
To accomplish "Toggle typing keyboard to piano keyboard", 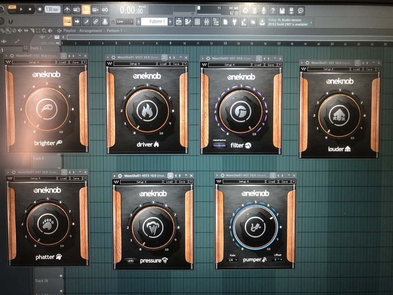I will (68, 22).
